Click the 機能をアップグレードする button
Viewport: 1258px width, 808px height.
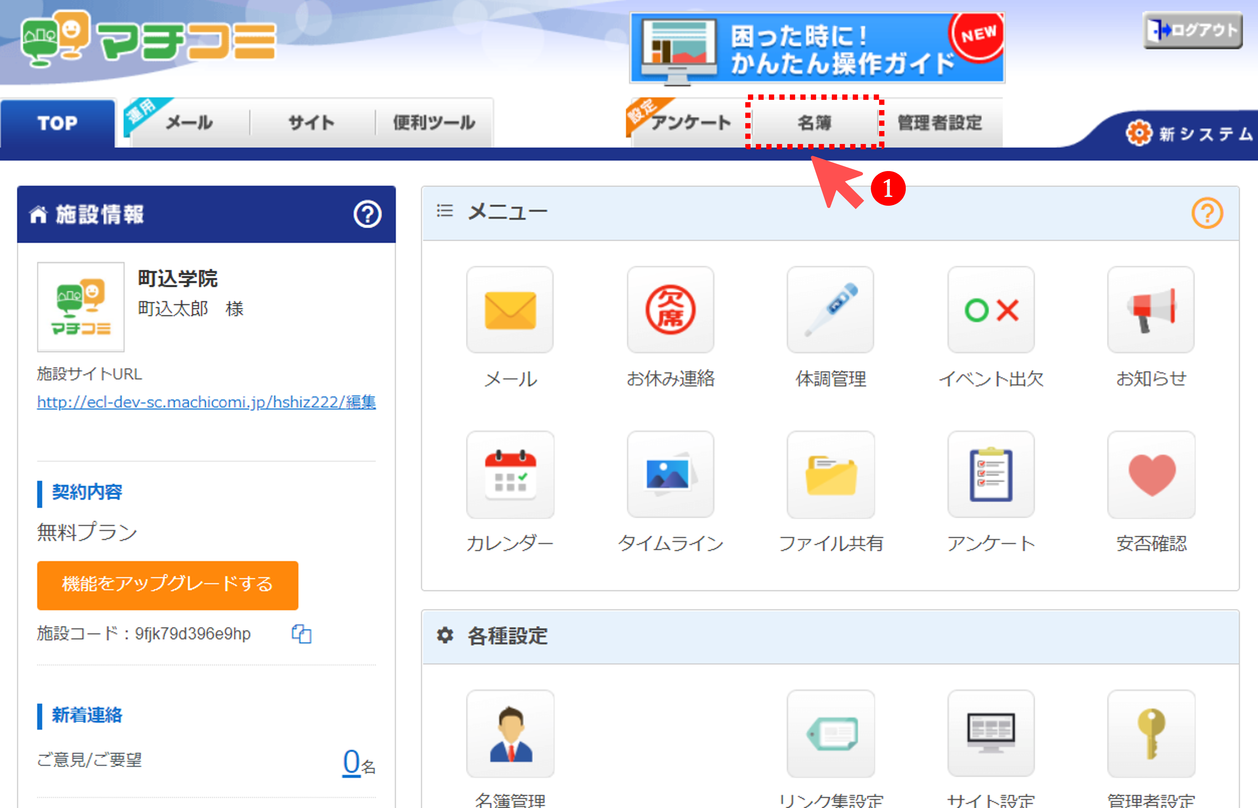(x=167, y=585)
